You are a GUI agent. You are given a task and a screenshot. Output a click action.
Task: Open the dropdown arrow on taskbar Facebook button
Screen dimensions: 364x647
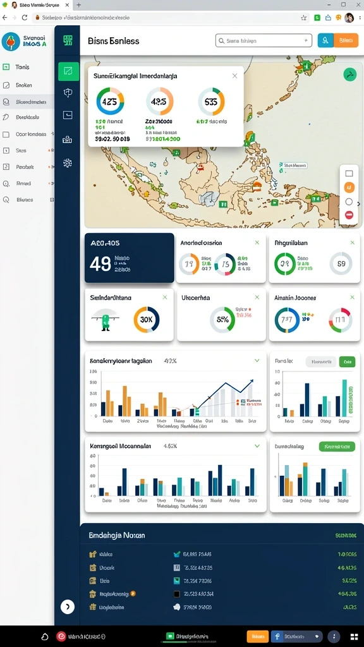click(317, 636)
